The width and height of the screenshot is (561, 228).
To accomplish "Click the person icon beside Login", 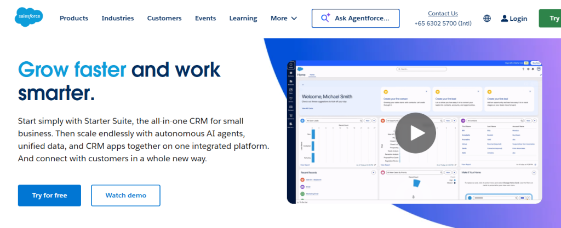I will click(504, 19).
